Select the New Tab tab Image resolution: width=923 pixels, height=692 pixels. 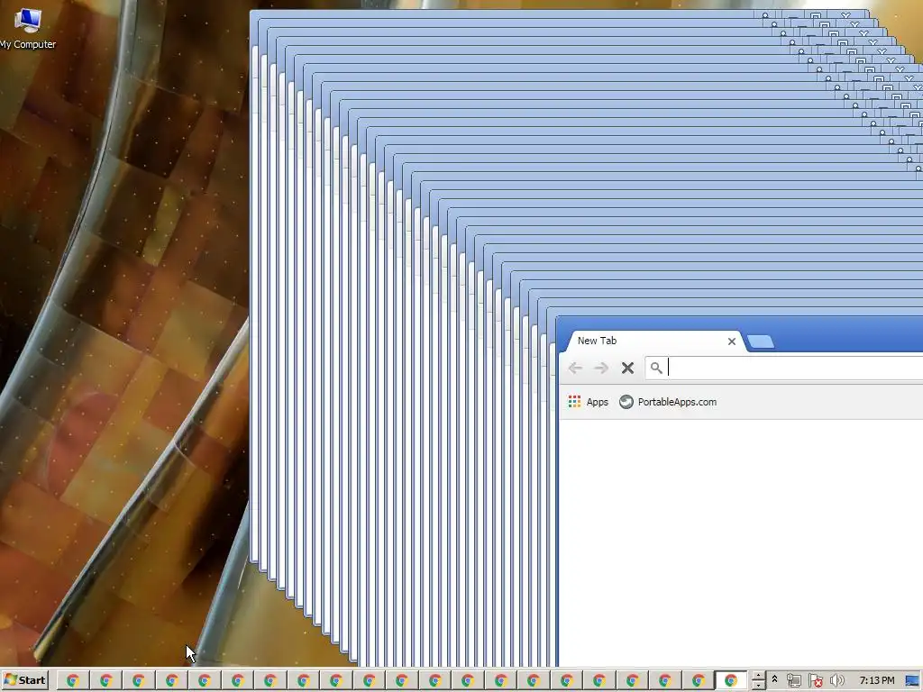pyautogui.click(x=654, y=341)
